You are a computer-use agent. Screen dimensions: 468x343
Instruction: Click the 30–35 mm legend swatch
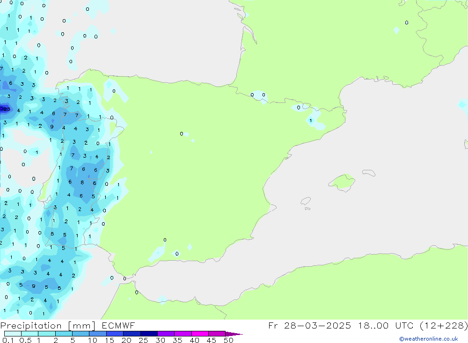coord(166,334)
